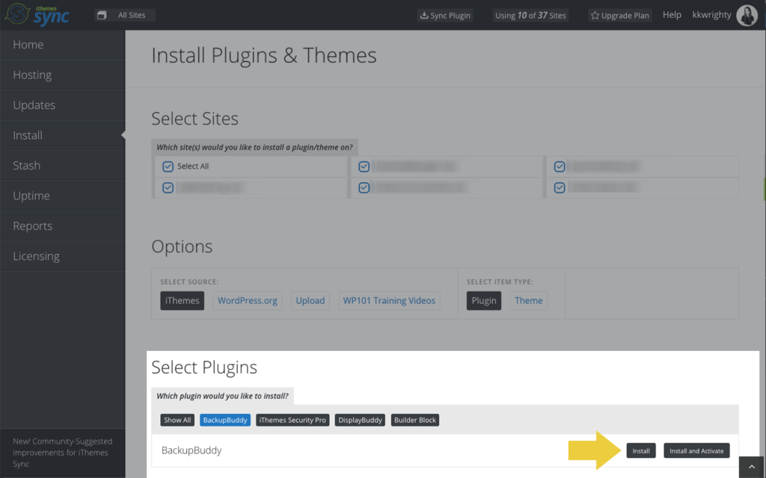The width and height of the screenshot is (766, 478).
Task: Open the All Sites selector
Action: point(125,15)
